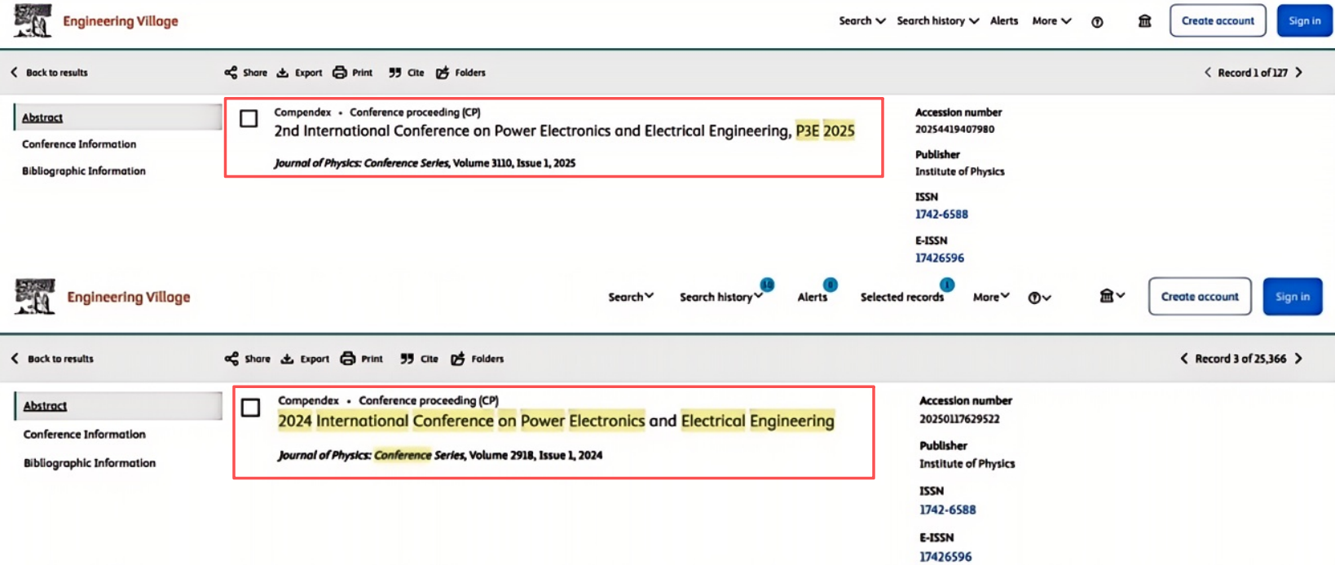Expand Search dropdown in top header
Screen dimensions: 1335x565
click(x=862, y=21)
